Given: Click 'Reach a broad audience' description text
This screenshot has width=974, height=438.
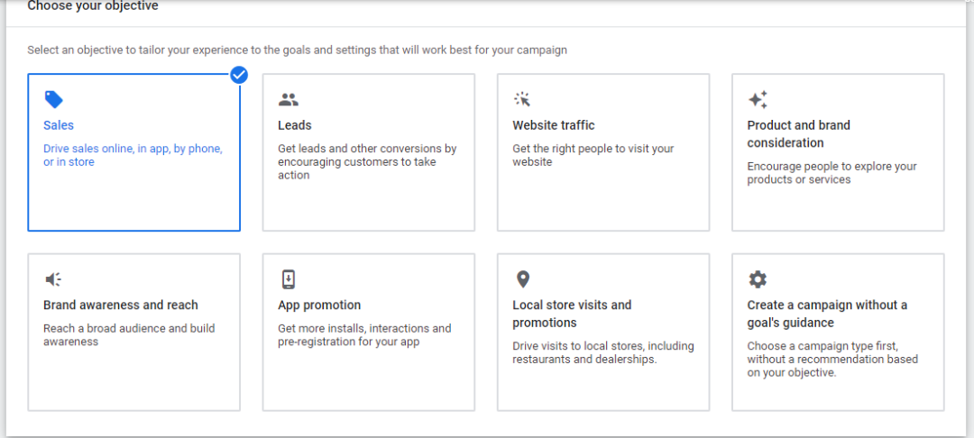Looking at the screenshot, I should click(x=129, y=335).
